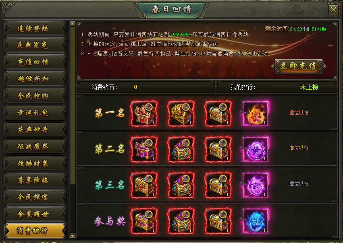The height and width of the screenshot is (243, 343).
Task: Click second-place purple dragon chest icon
Action: click(144, 149)
